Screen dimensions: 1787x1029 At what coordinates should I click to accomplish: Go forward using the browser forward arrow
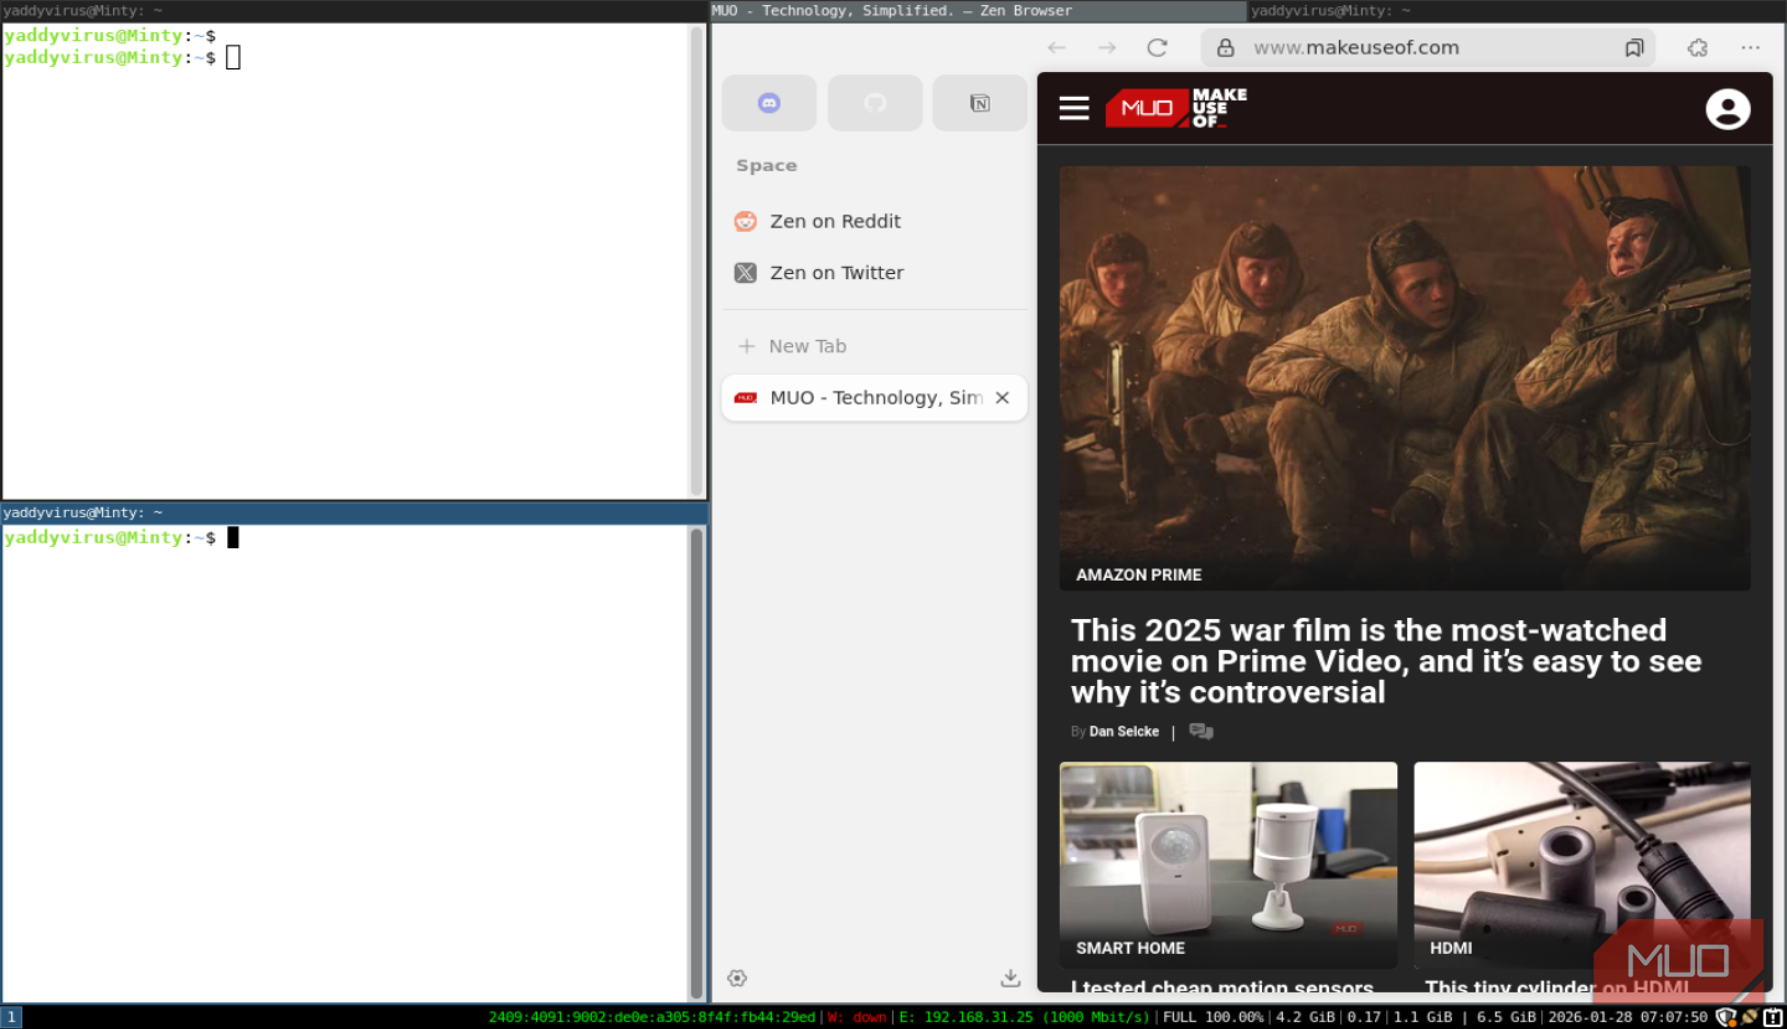(1107, 47)
